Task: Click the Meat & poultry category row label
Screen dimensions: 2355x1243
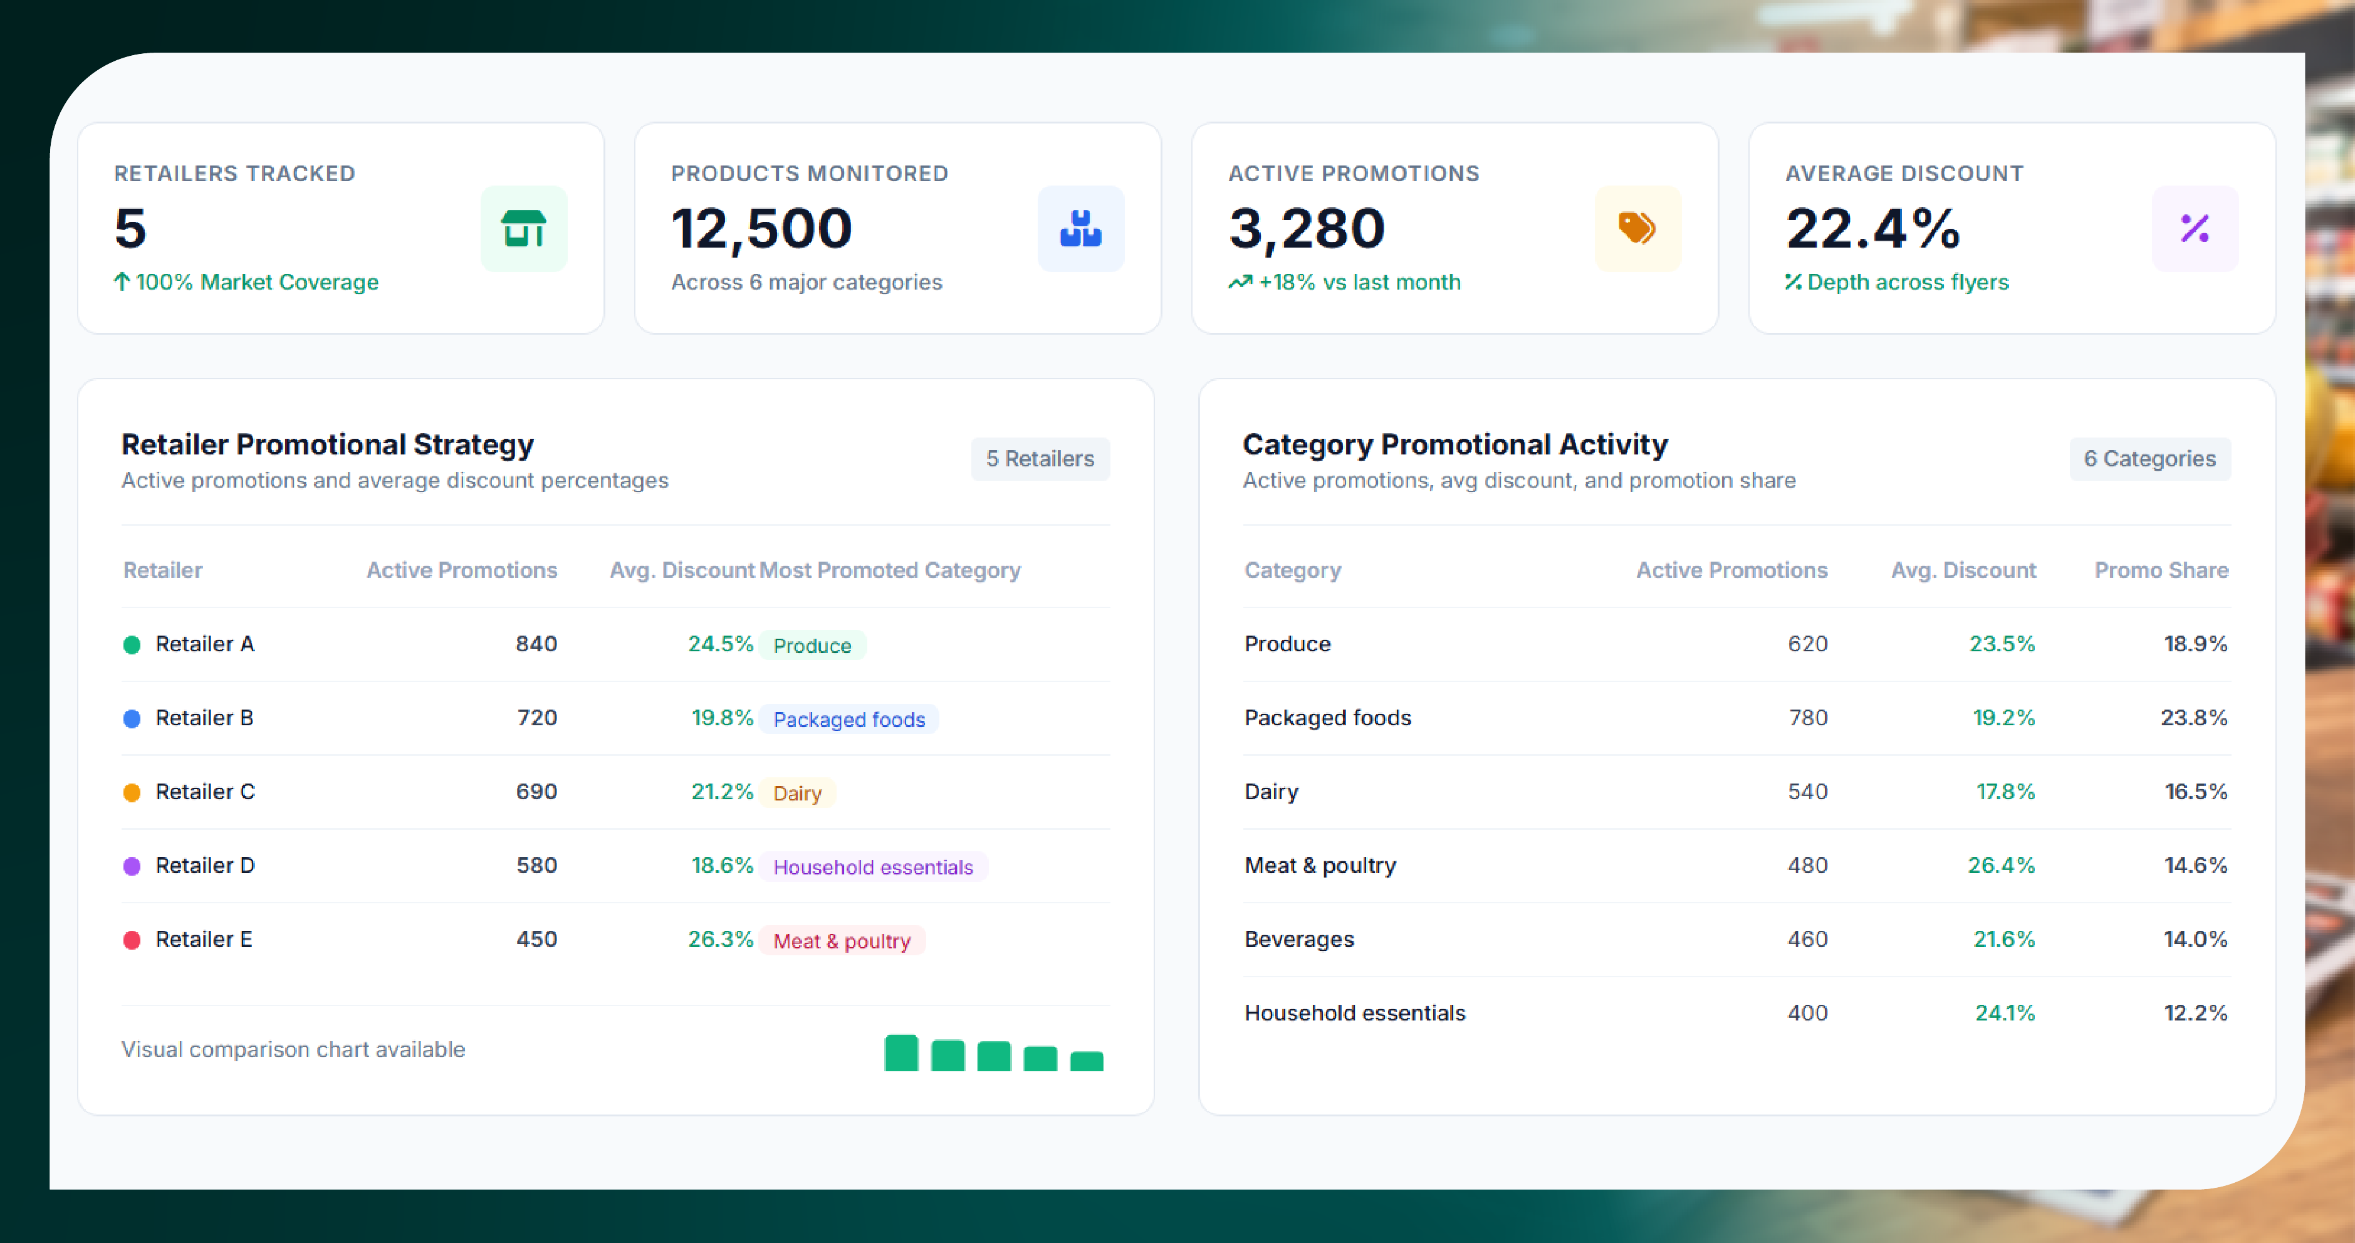Action: tap(1320, 866)
